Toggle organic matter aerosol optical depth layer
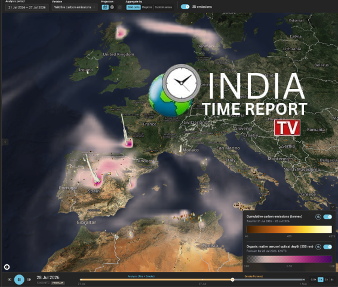The image size is (338, 287). [x=327, y=247]
